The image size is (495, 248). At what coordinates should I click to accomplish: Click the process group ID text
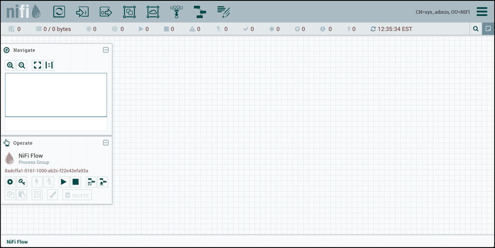47,171
